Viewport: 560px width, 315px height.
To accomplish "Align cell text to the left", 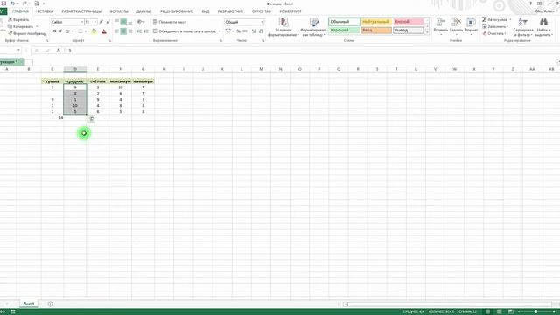I will [x=116, y=31].
